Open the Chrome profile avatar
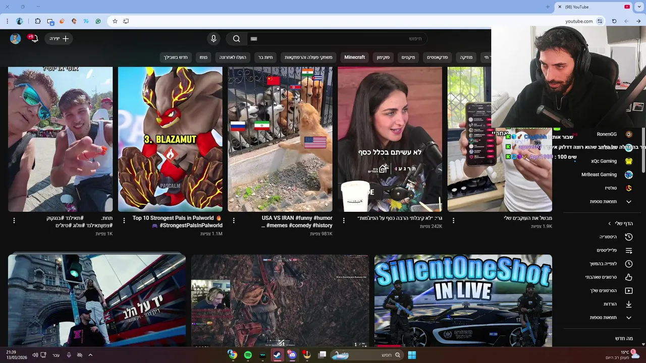Image resolution: width=646 pixels, height=363 pixels. (x=20, y=21)
